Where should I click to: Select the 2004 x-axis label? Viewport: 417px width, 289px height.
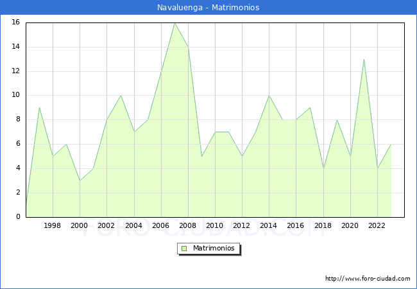(x=133, y=225)
